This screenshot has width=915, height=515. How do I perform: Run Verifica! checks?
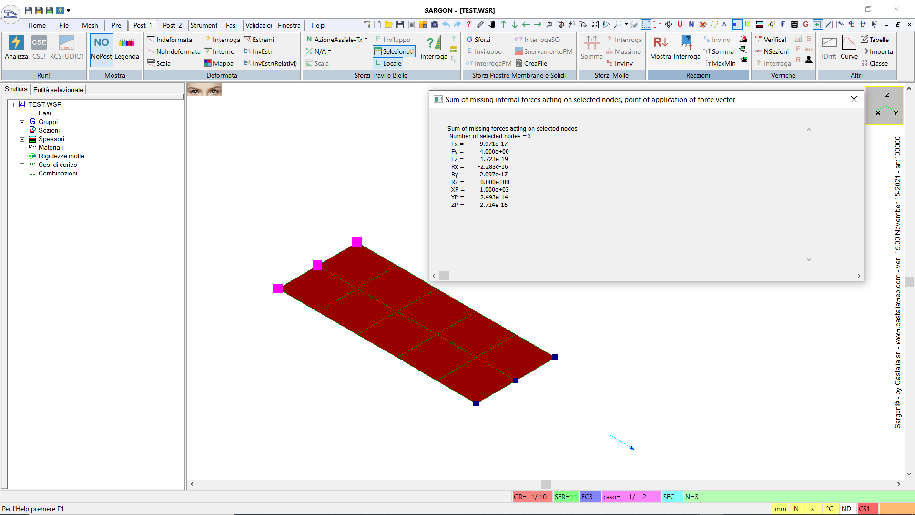click(771, 40)
